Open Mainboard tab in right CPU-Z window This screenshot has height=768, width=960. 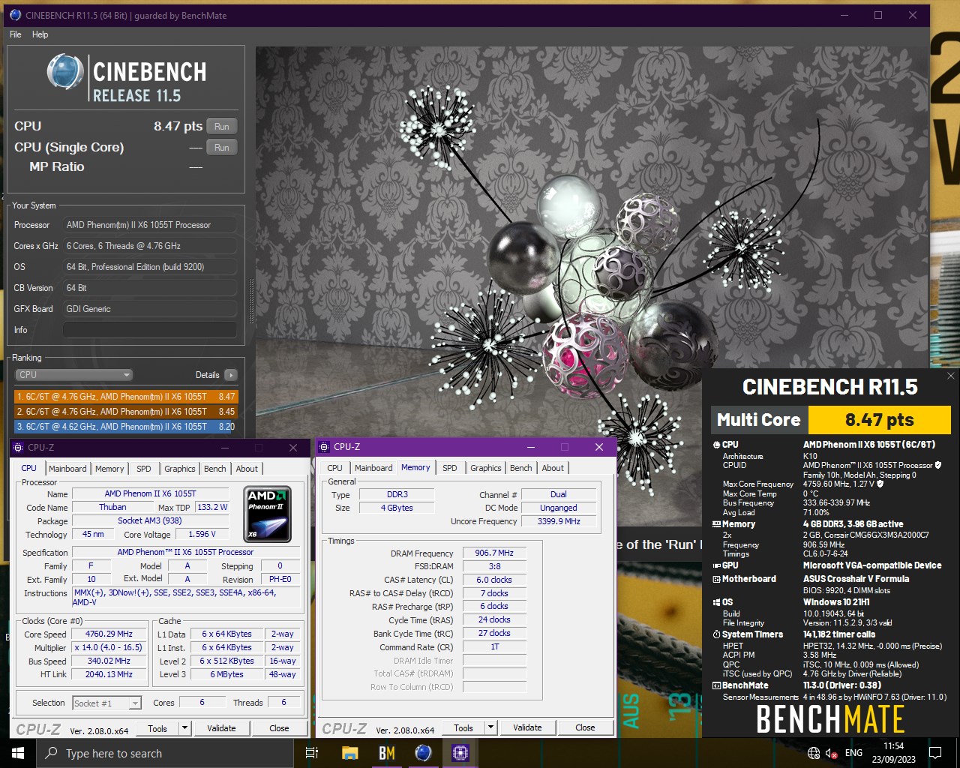pos(373,468)
